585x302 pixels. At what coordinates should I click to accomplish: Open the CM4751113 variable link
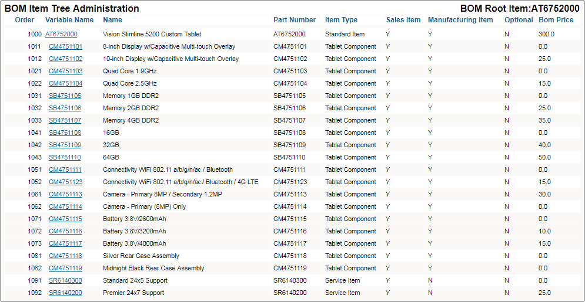click(x=65, y=194)
